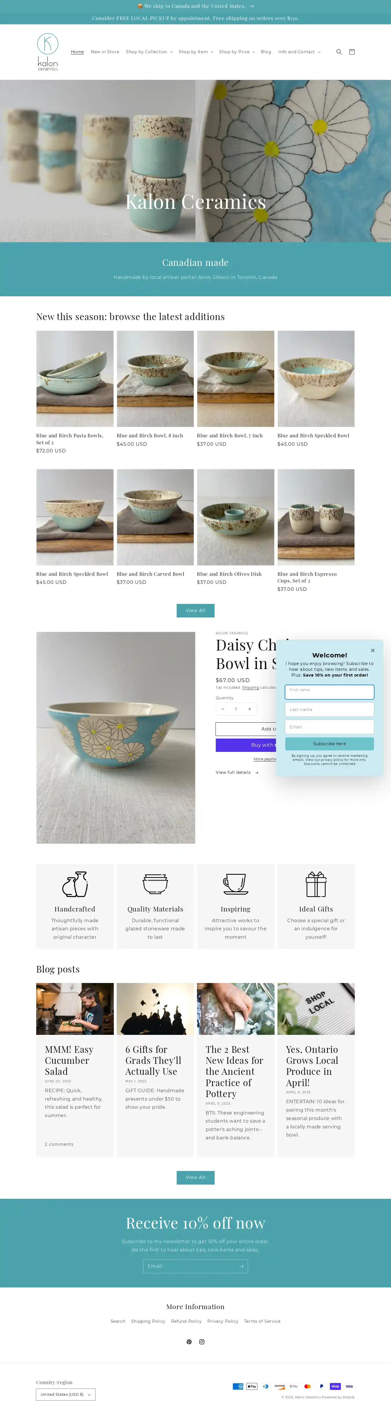Screen dimensions: 391x1416
Task: Submit newsletter email arrow button
Action: tap(241, 1267)
